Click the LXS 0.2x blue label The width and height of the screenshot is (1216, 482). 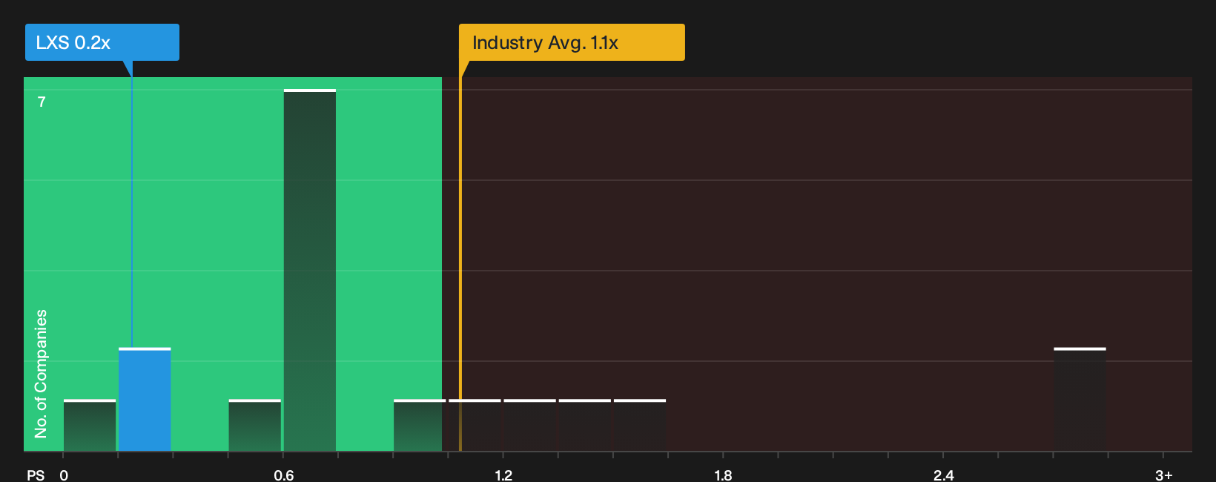coord(102,42)
